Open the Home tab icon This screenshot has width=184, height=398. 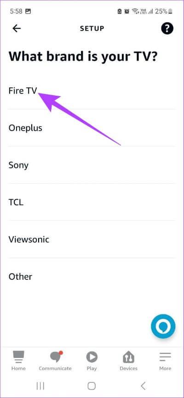pyautogui.click(x=18, y=357)
